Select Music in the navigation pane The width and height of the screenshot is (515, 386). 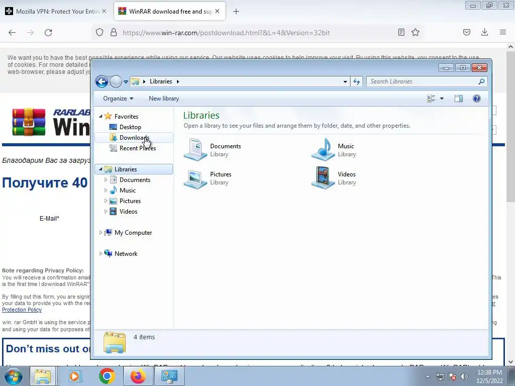tap(127, 190)
